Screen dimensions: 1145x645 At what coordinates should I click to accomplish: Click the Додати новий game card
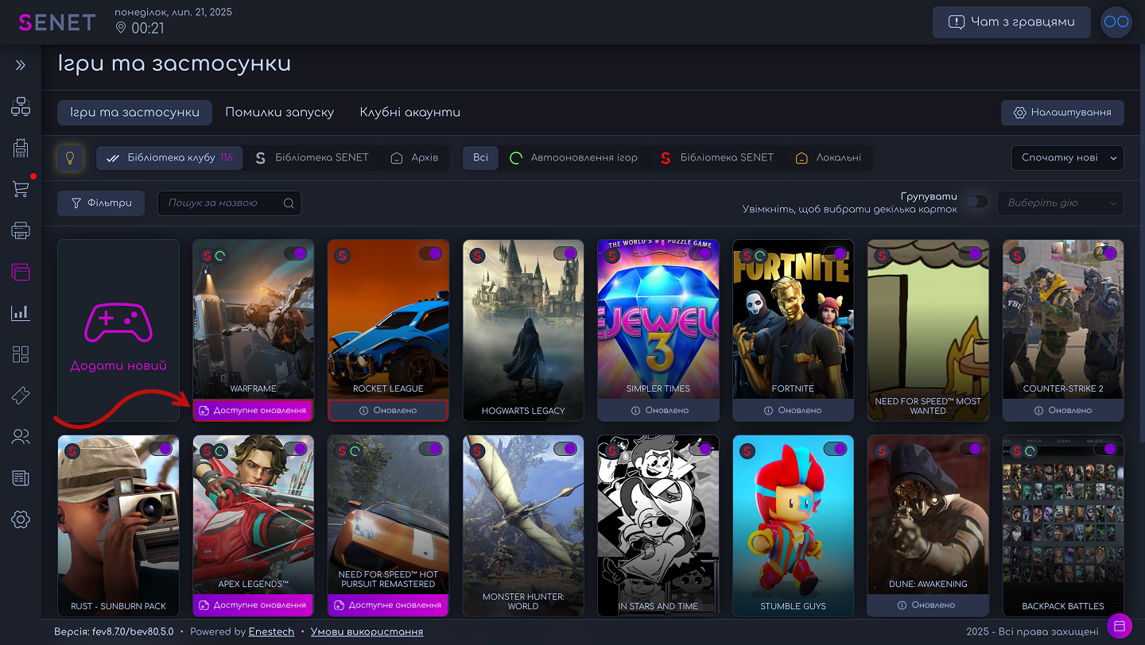click(118, 330)
